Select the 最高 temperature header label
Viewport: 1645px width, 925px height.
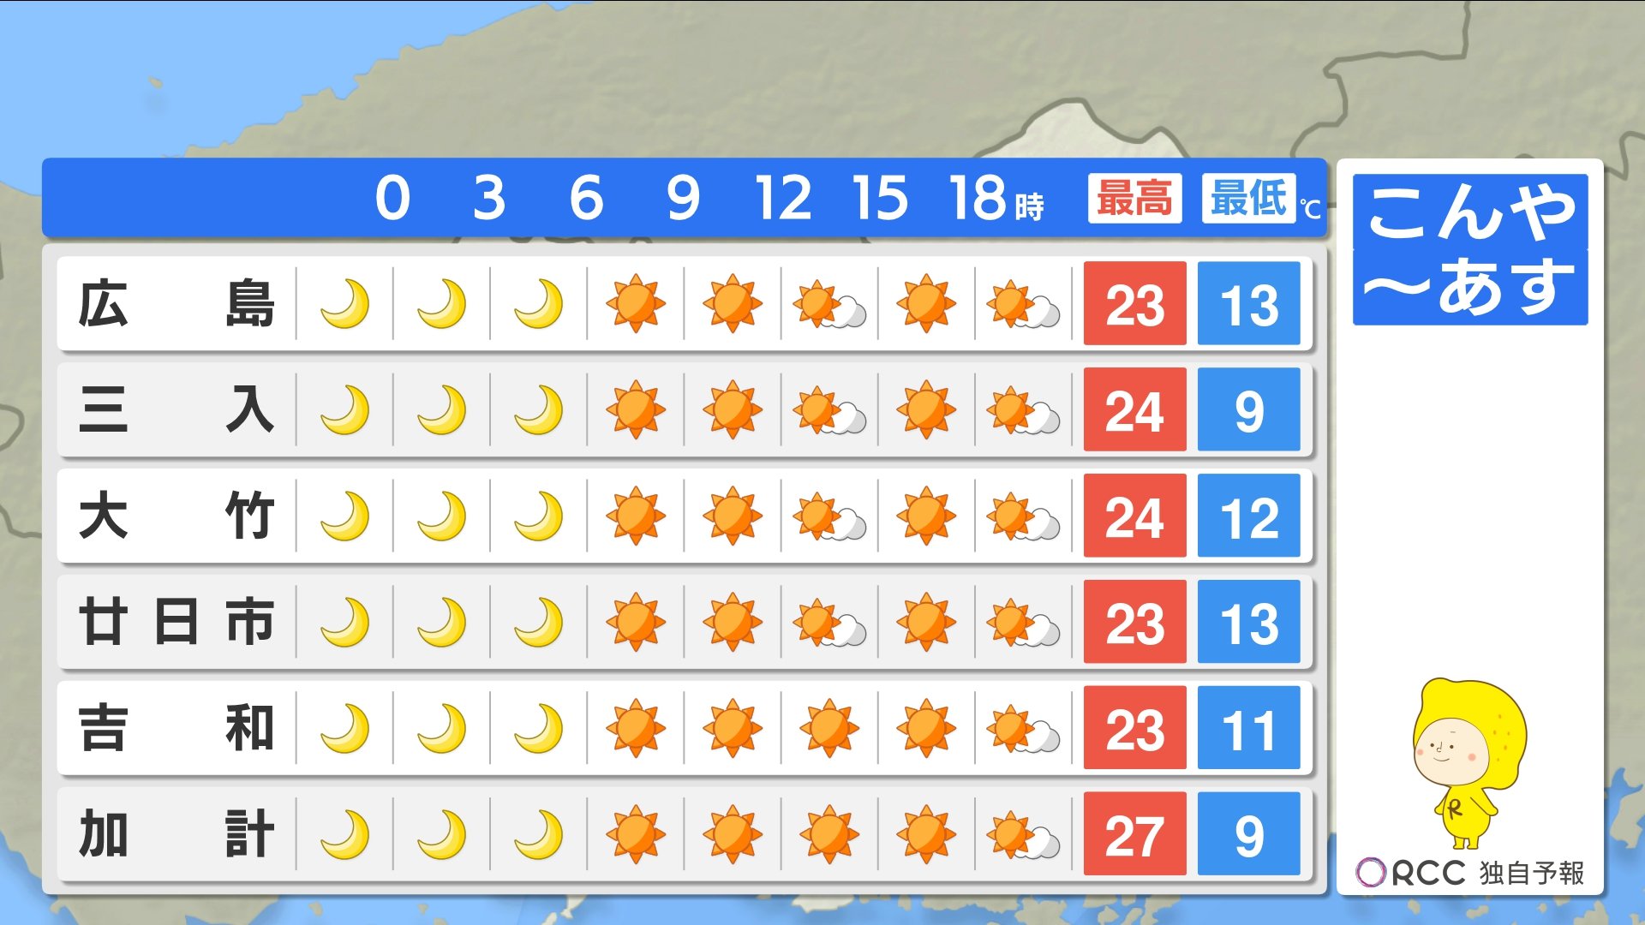coord(1134,199)
